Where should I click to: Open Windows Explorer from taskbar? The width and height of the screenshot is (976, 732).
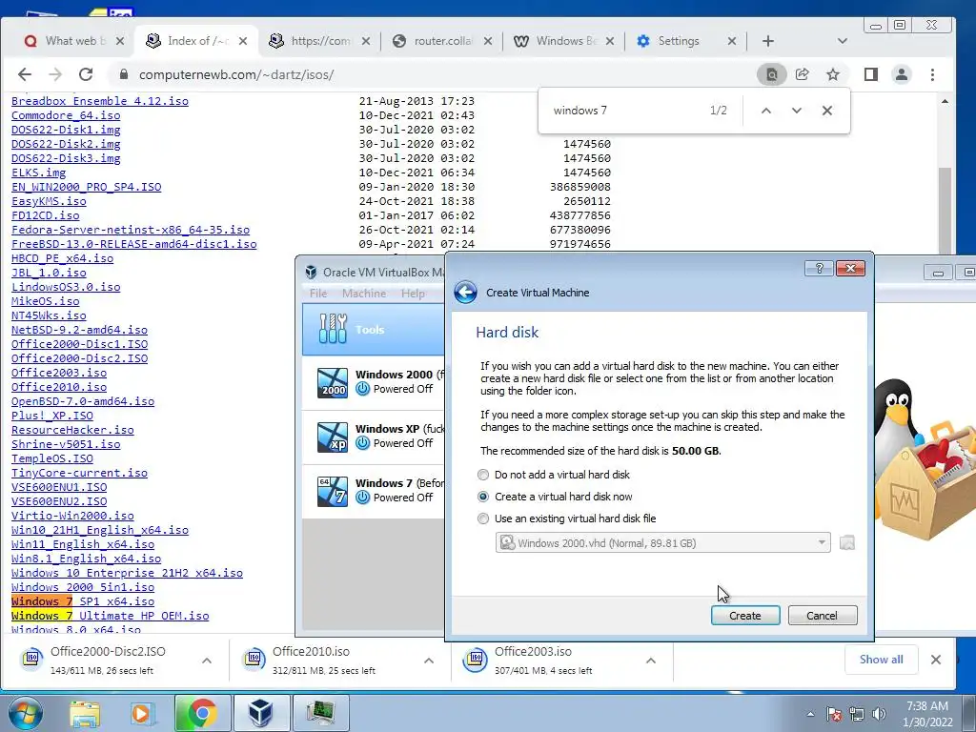(85, 713)
